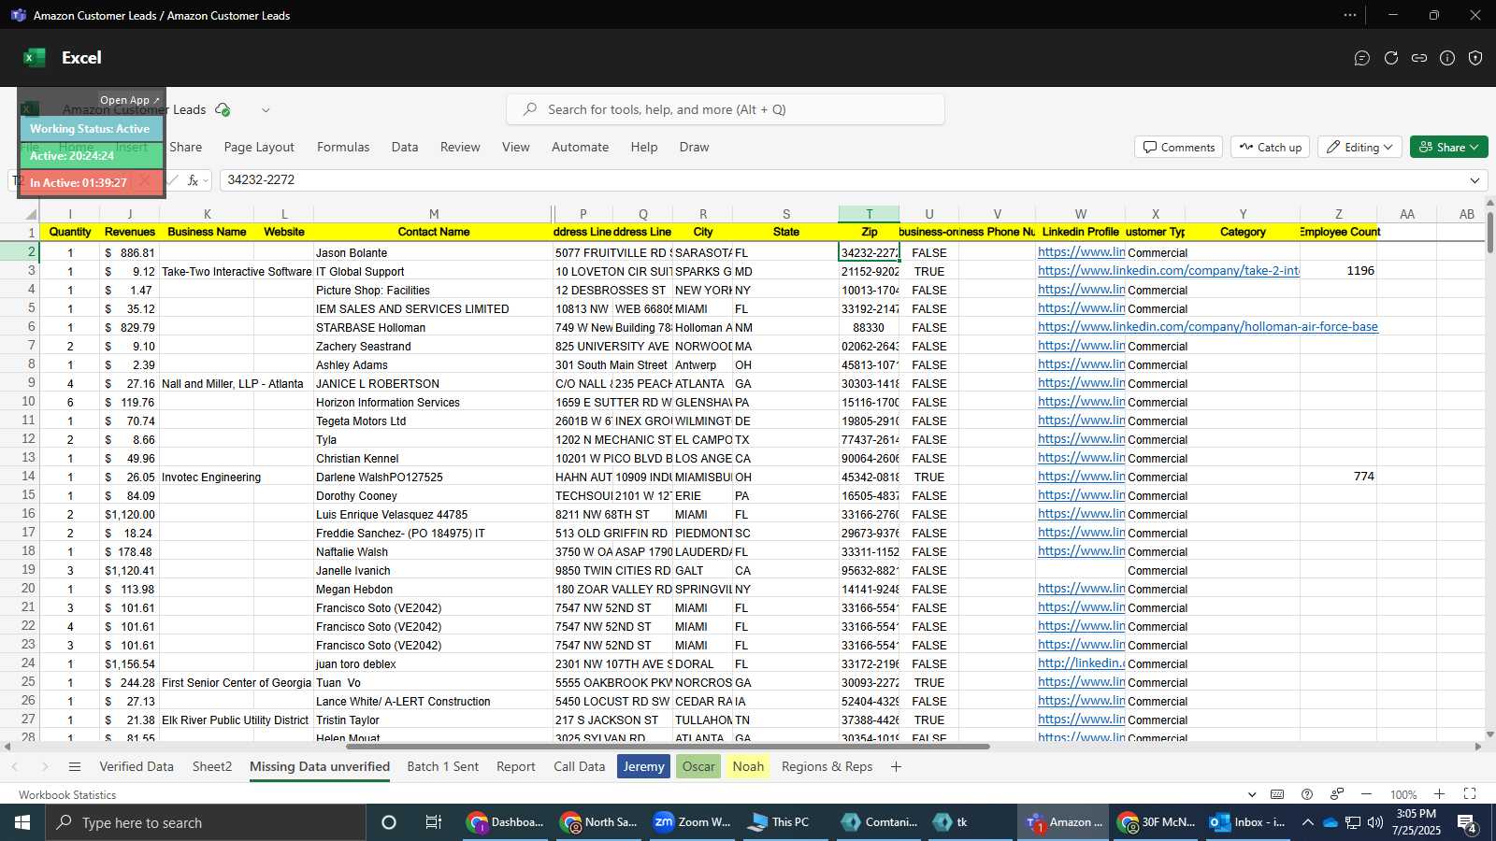Select column T header
The height and width of the screenshot is (841, 1496).
(x=869, y=214)
